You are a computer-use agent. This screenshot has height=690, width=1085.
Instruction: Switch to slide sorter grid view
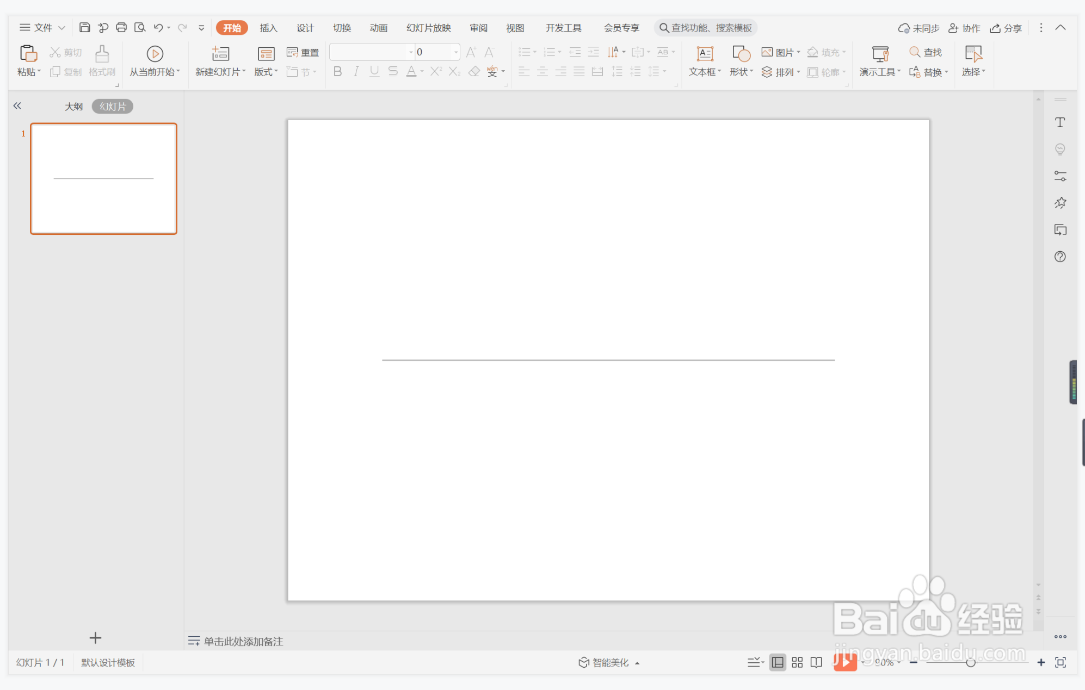click(797, 662)
